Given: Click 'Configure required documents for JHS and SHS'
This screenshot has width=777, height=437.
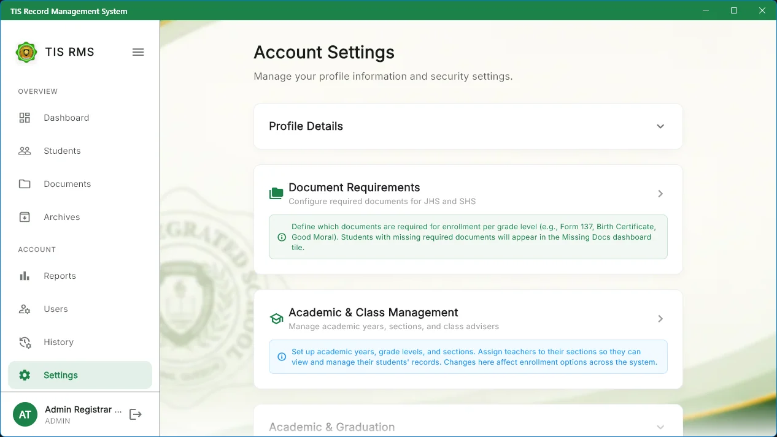Looking at the screenshot, I should [382, 201].
